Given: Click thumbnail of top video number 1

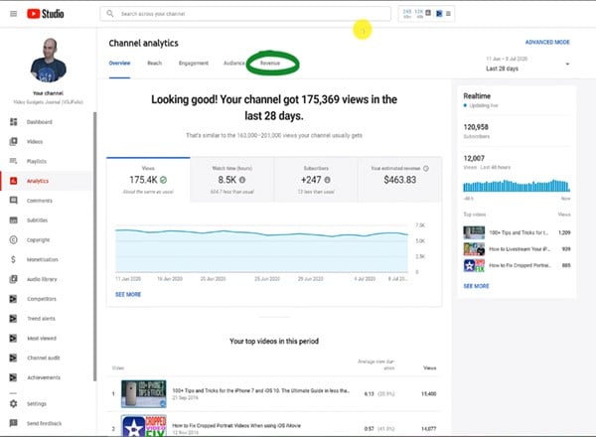Looking at the screenshot, I should [144, 393].
